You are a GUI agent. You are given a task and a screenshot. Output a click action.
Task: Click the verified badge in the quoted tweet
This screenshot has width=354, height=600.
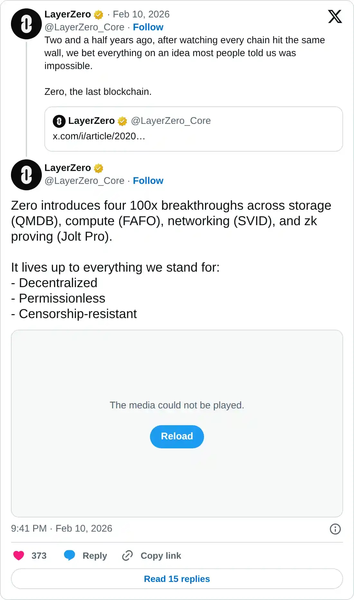tap(122, 121)
